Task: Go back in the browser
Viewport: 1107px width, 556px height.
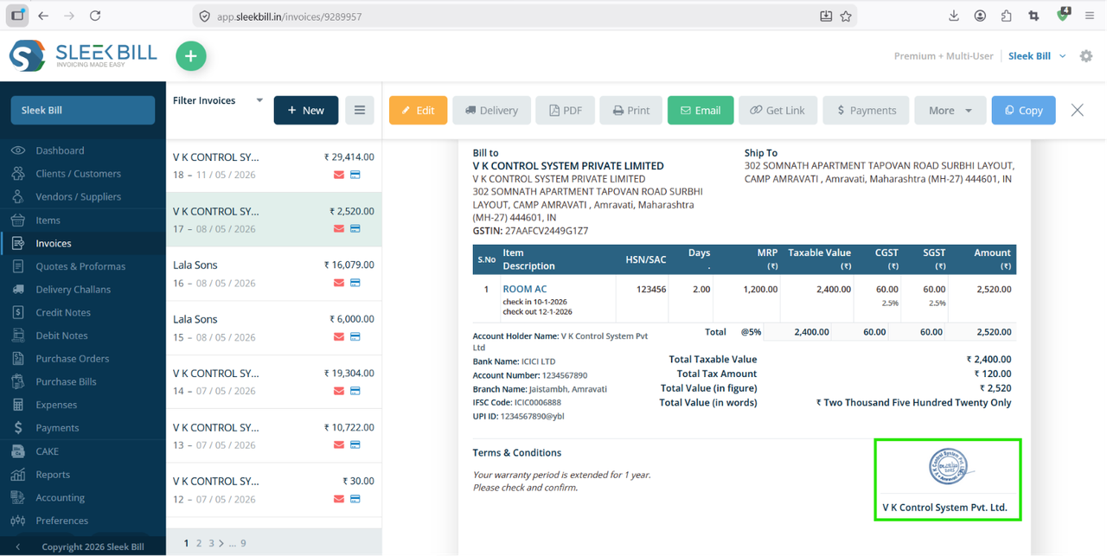Action: coord(43,16)
